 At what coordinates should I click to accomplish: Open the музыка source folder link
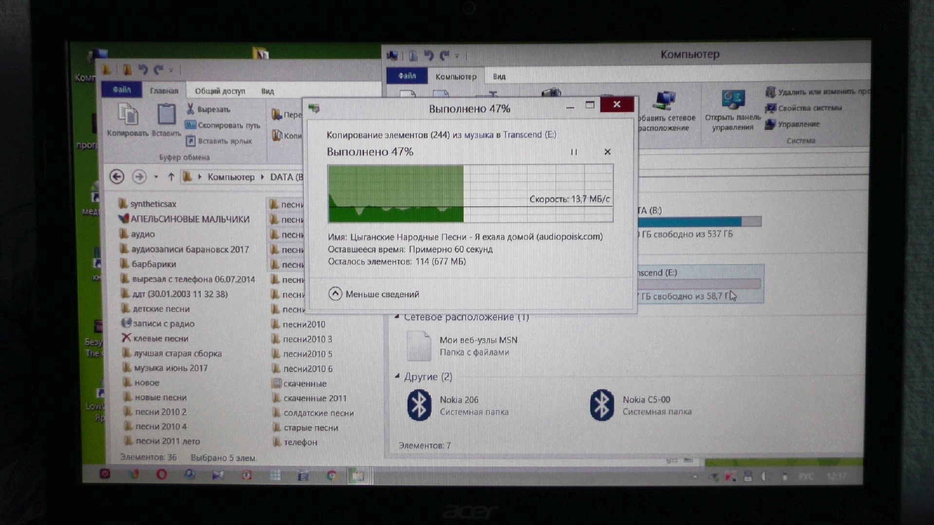478,135
